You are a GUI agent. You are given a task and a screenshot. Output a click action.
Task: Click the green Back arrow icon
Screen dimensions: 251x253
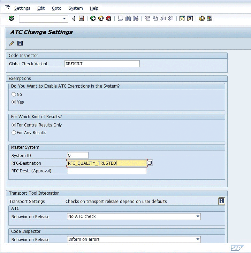point(93,18)
